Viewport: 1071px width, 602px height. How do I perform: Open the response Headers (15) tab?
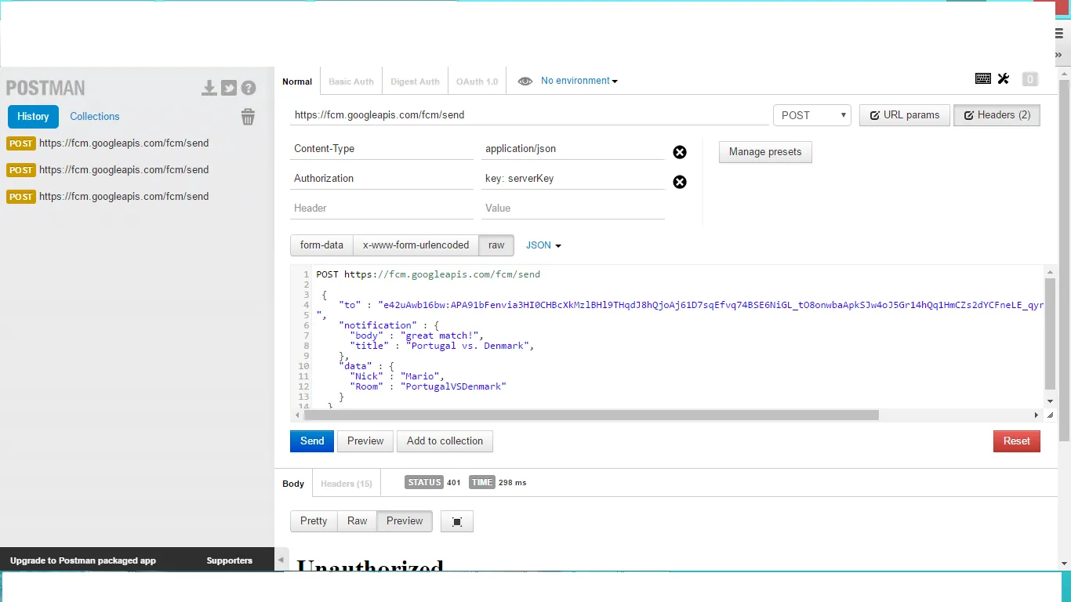347,483
